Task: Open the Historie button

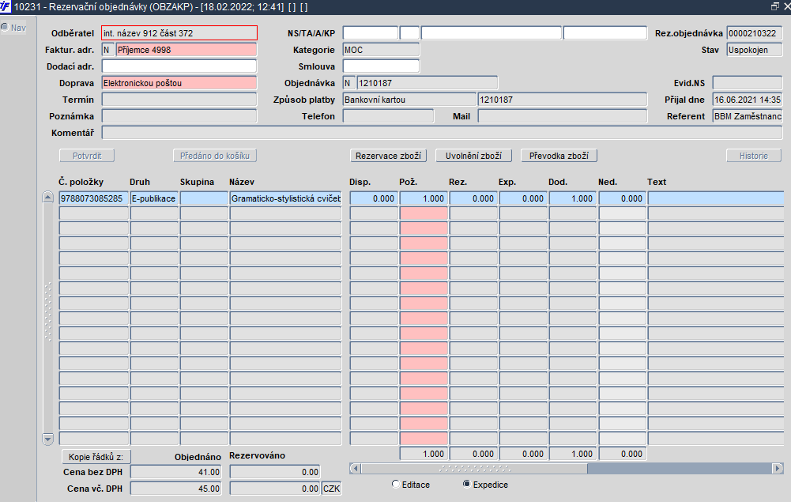Action: [754, 156]
